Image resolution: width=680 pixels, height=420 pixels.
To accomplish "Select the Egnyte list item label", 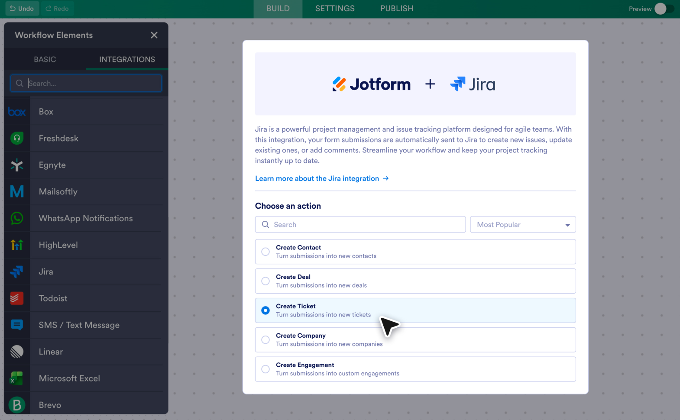I will (52, 165).
